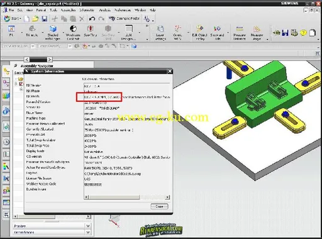Click the navigator tab scroll left arrow
Screen dimensions: 322x239
pos(26,59)
